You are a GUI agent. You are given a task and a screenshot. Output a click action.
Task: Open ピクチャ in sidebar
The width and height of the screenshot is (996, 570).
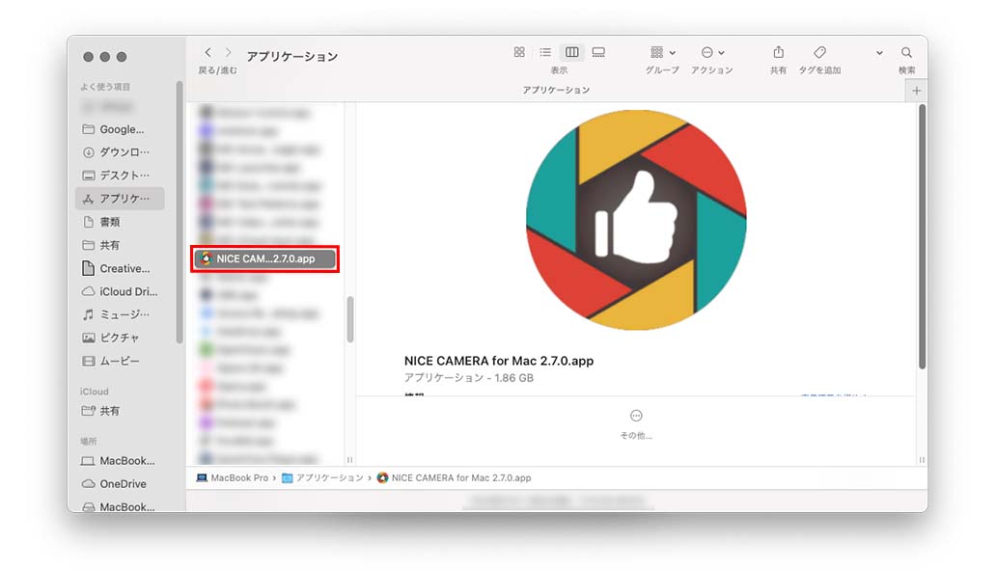click(120, 338)
